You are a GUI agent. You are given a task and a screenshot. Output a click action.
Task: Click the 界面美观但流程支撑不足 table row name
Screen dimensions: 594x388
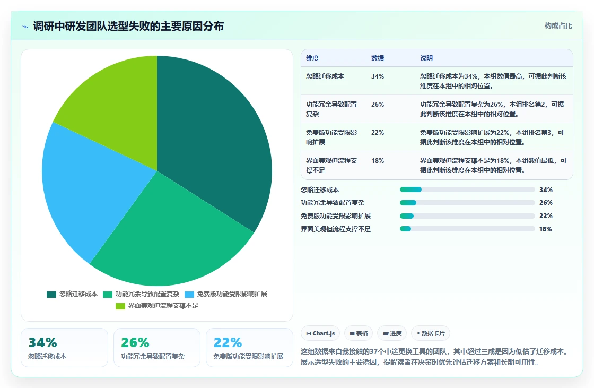coord(331,166)
